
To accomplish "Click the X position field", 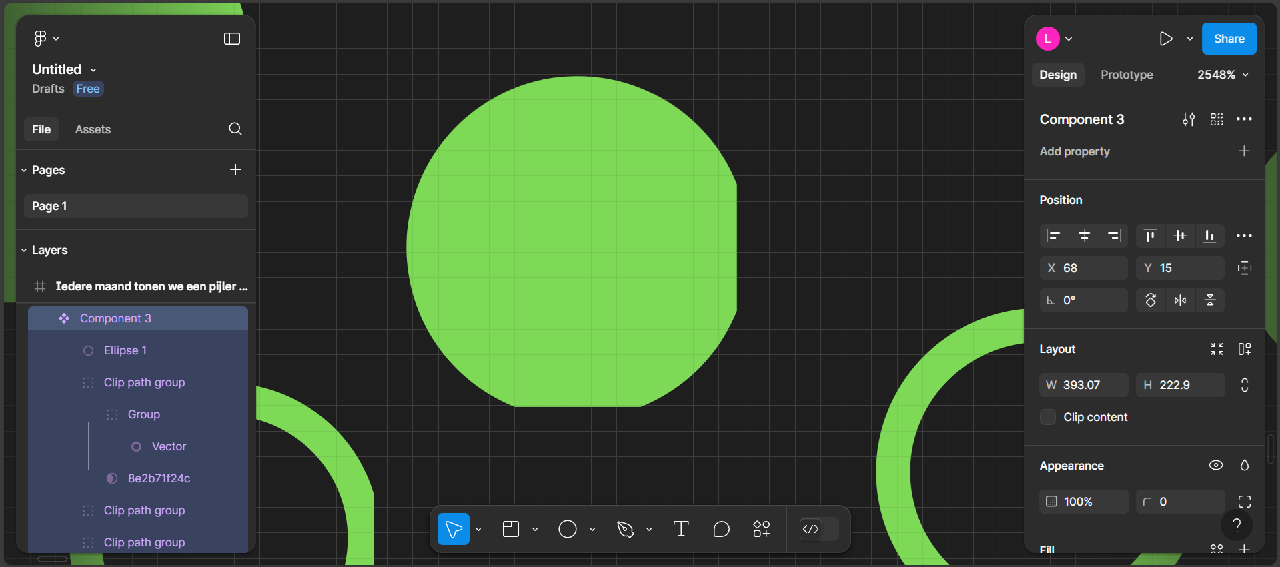I will point(1083,268).
